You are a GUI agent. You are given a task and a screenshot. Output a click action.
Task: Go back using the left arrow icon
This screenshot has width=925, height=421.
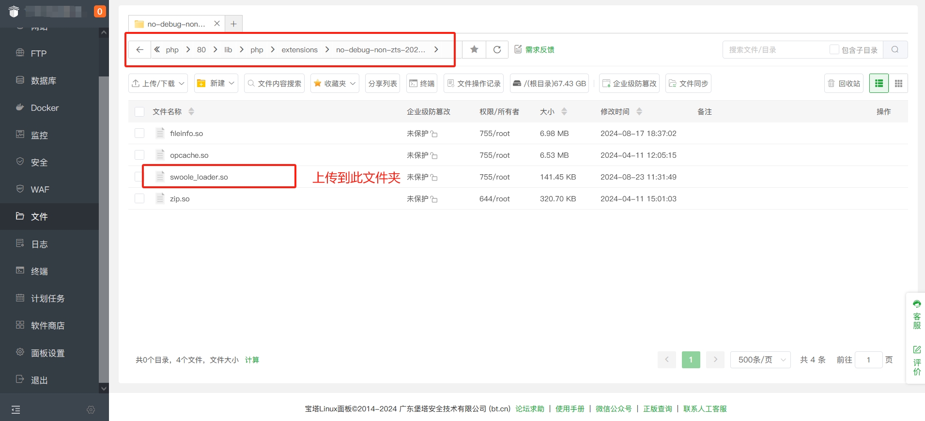coord(139,49)
